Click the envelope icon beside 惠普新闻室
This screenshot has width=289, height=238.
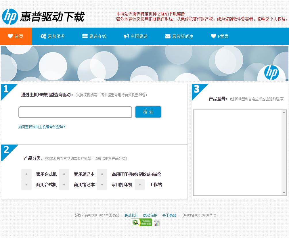(168, 36)
